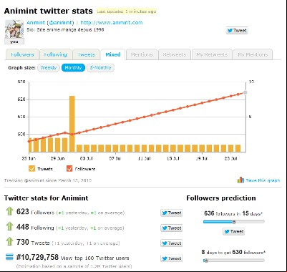The height and width of the screenshot is (272, 287).
Task: Click the 636 followers in 15 days slider
Action: [234, 222]
